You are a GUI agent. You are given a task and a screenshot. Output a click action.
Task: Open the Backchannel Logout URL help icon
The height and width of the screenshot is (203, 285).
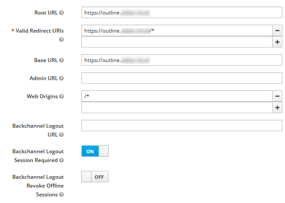point(62,135)
